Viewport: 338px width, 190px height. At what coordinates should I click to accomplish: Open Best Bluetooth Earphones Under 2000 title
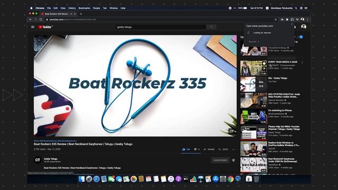pyautogui.click(x=283, y=160)
